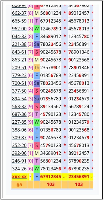This screenshot has height=200, width=104.
Task: Open the 700-51 result link
Action: pos(19,83)
